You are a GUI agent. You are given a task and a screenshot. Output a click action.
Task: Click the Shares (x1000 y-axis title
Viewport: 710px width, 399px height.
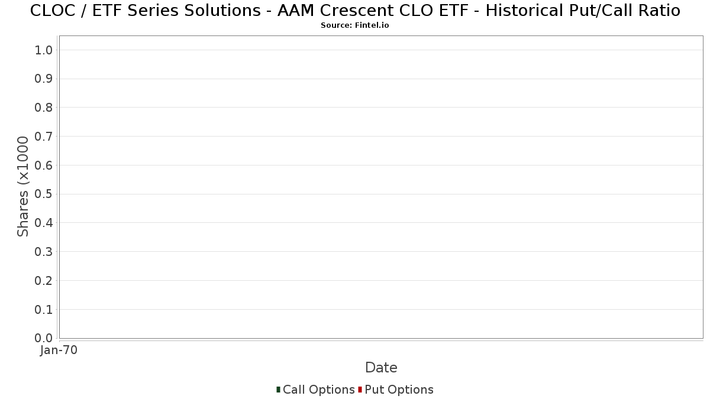point(23,186)
